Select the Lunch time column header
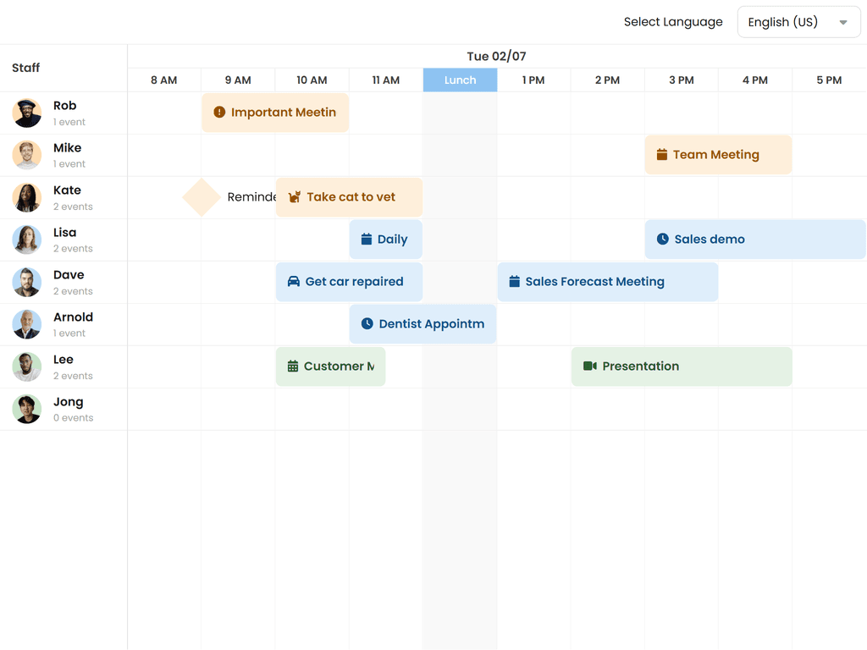 coord(460,80)
